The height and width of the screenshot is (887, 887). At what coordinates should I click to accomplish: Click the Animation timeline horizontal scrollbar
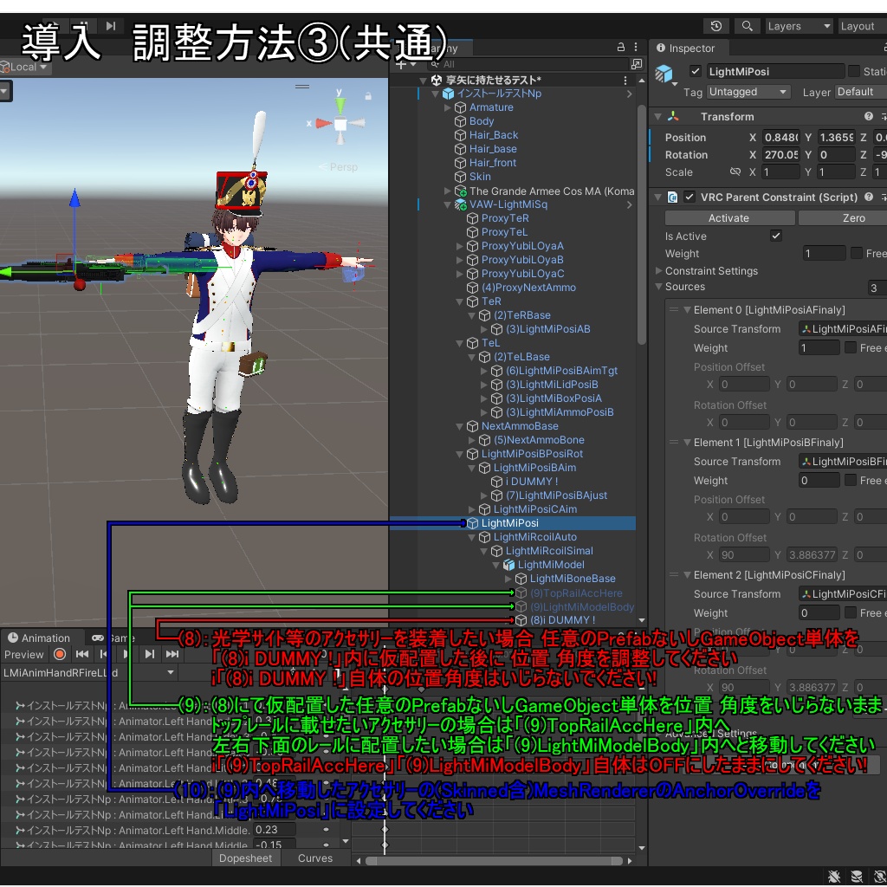494,860
